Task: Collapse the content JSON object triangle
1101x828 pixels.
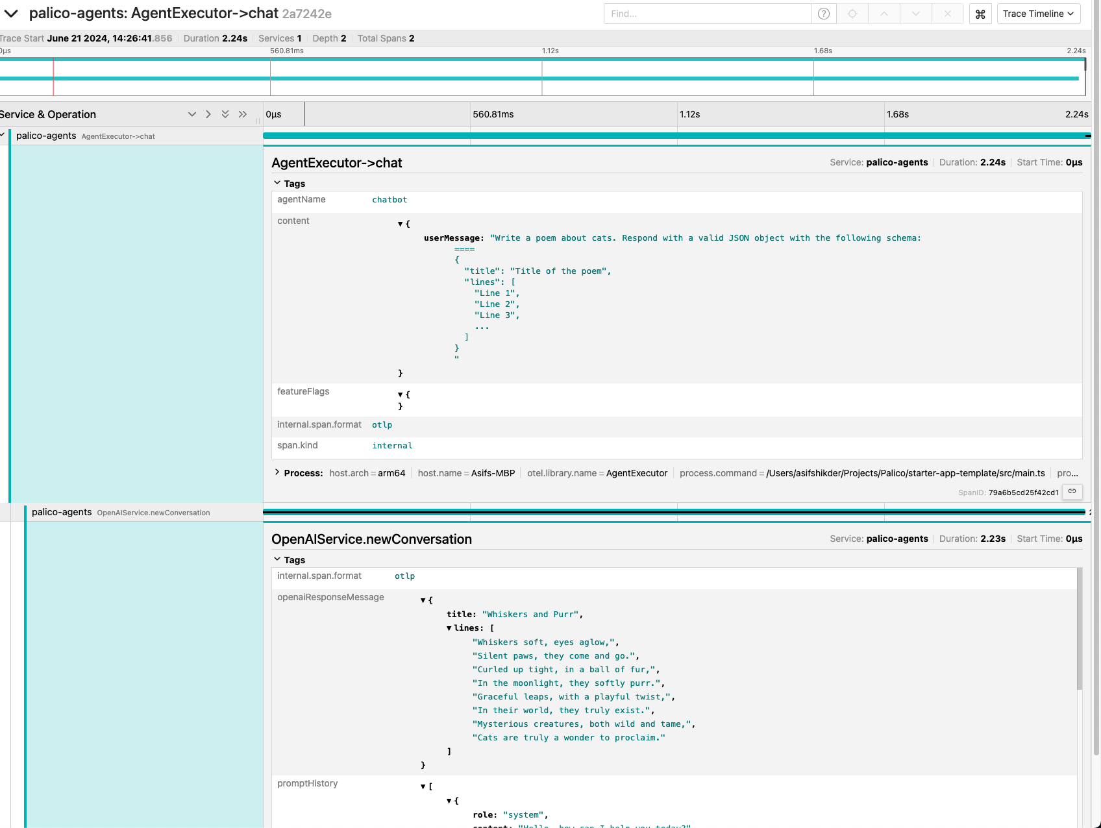Action: point(401,224)
